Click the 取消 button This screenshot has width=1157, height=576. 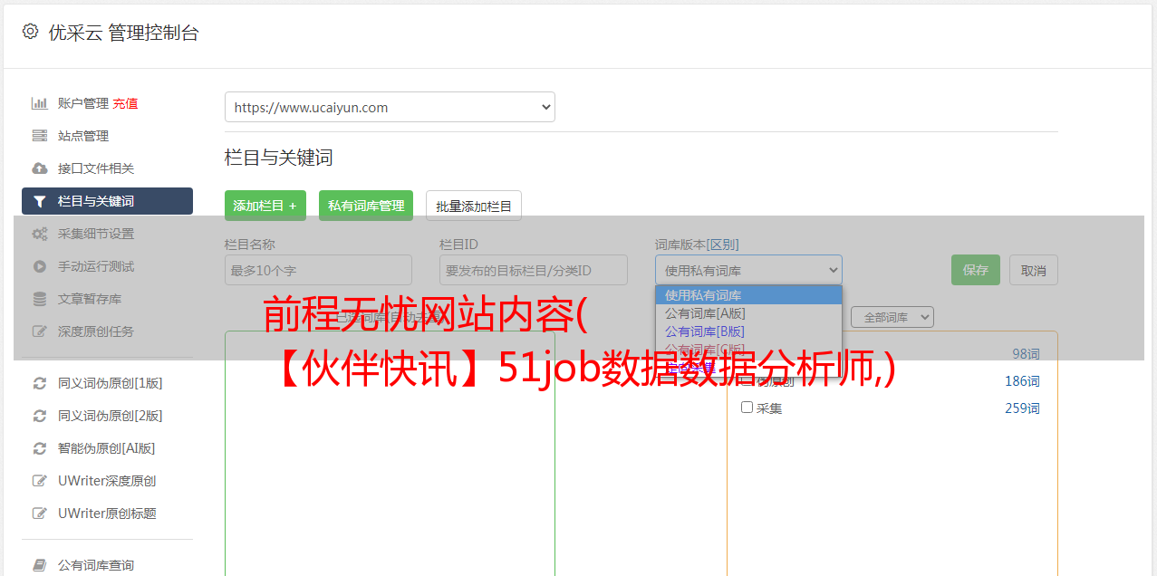point(1034,270)
